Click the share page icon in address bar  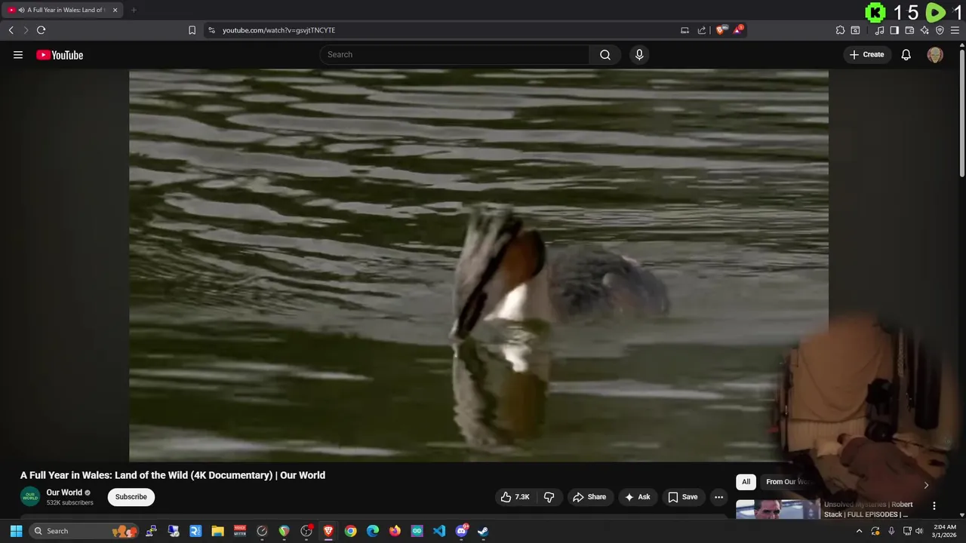tap(702, 30)
